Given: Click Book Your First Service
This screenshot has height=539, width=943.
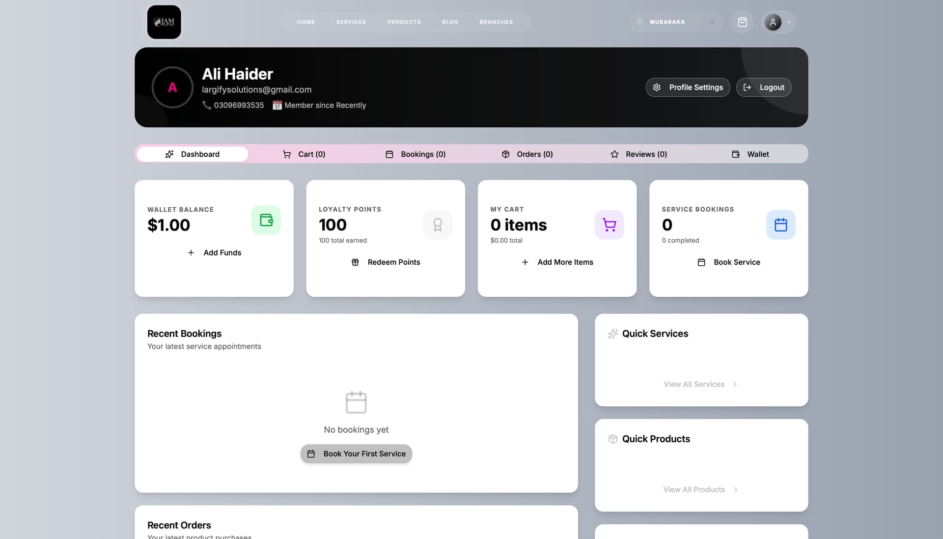Looking at the screenshot, I should coord(356,454).
